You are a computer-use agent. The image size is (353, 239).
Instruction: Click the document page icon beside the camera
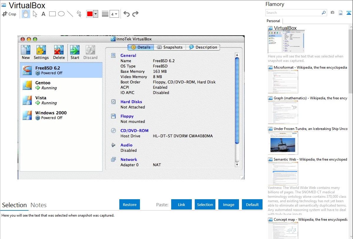coord(341,13)
